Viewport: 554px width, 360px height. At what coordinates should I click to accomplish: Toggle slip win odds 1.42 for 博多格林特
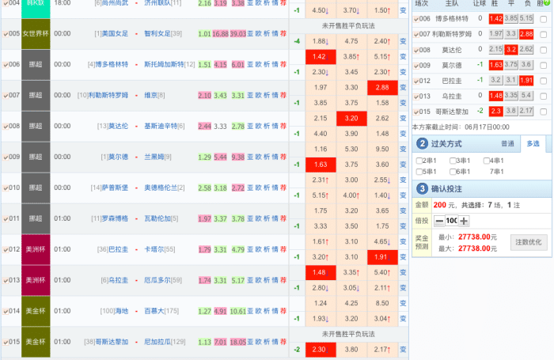click(x=496, y=19)
